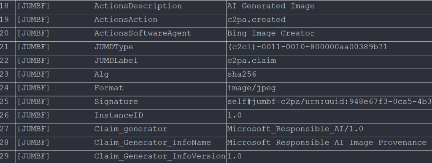
Task: Click the self#jumbf signature value
Action: click(329, 102)
